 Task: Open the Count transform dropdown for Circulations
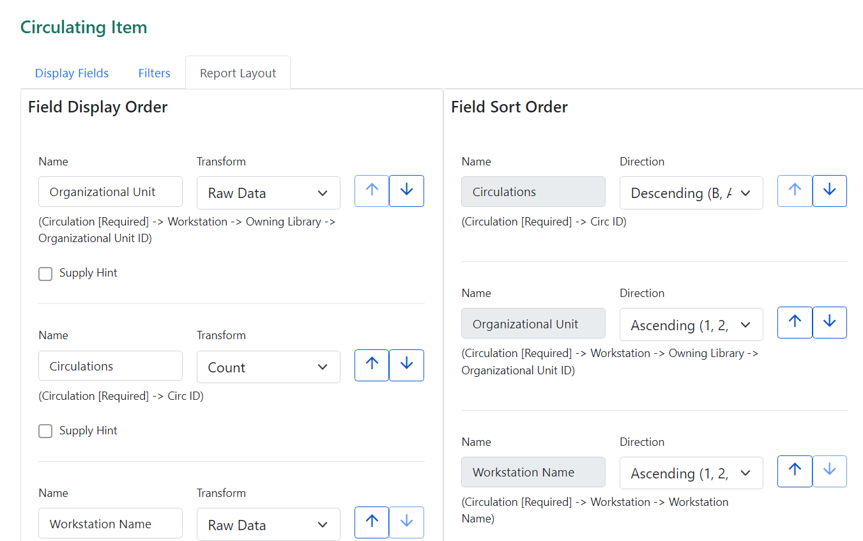268,367
